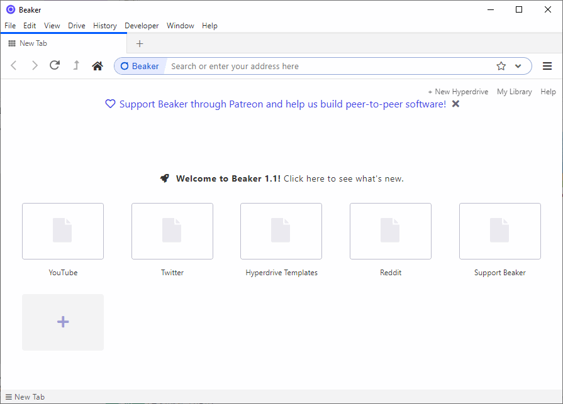Click the back navigation arrow
The height and width of the screenshot is (404, 563).
pyautogui.click(x=14, y=66)
